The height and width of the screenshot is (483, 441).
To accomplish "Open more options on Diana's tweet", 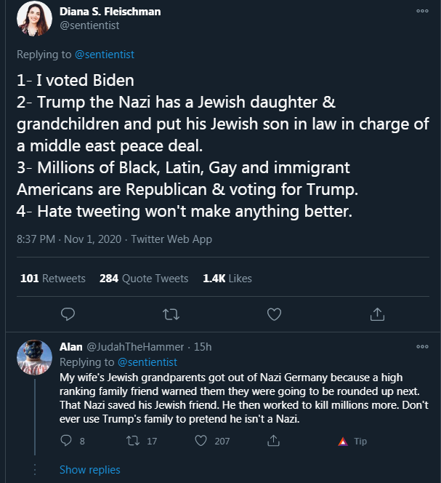I will pos(422,11).
